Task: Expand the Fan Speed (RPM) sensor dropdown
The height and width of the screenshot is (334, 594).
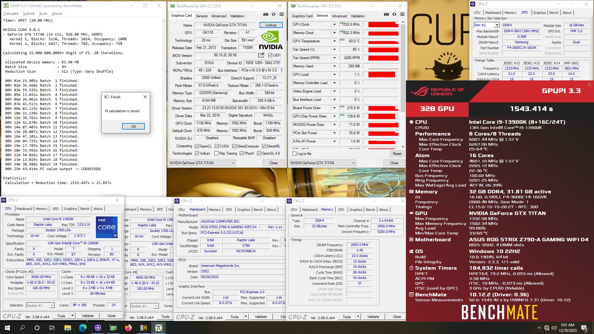Action: coord(334,58)
